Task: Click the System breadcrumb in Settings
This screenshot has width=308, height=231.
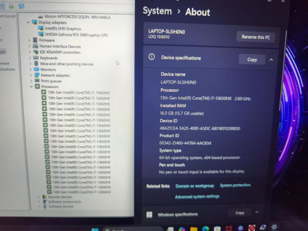Action: pyautogui.click(x=157, y=10)
